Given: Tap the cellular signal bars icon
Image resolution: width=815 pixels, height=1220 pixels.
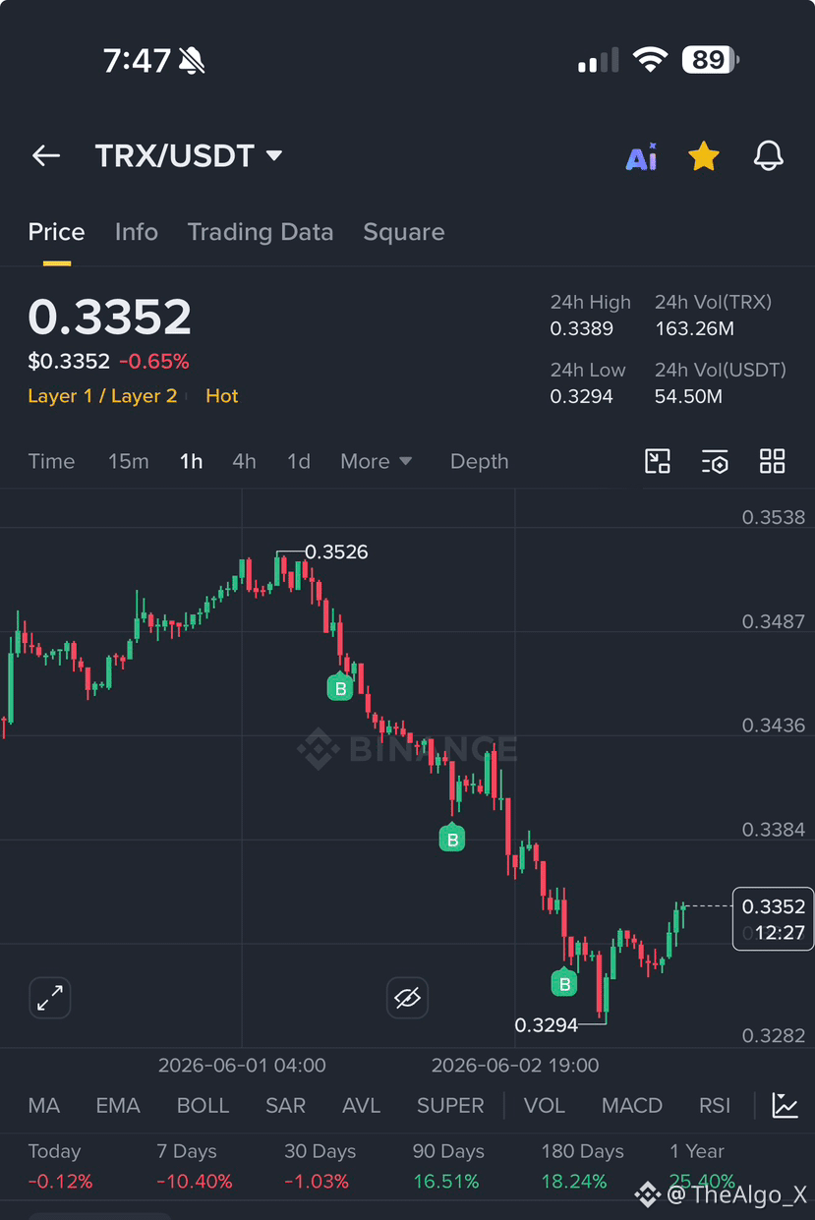Looking at the screenshot, I should (x=599, y=61).
